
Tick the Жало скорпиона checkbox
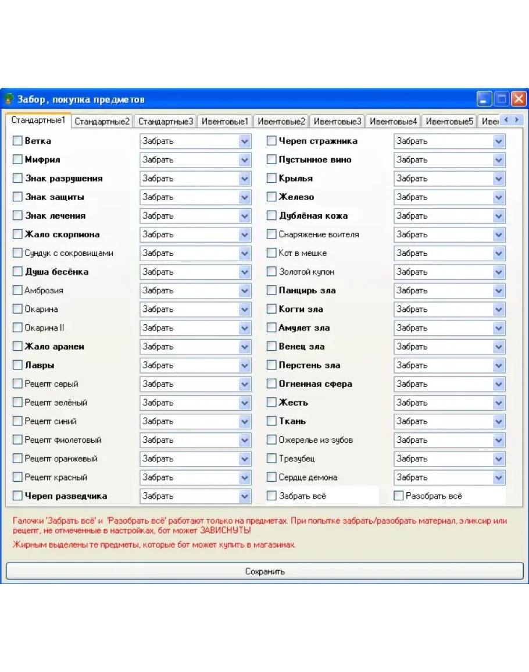tap(17, 234)
